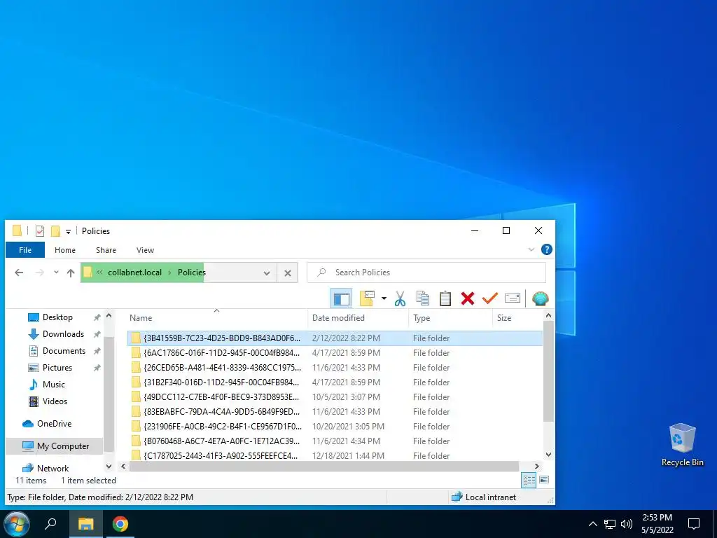Viewport: 717px width, 538px height.
Task: Select Network in the navigation pane
Action: (53, 468)
